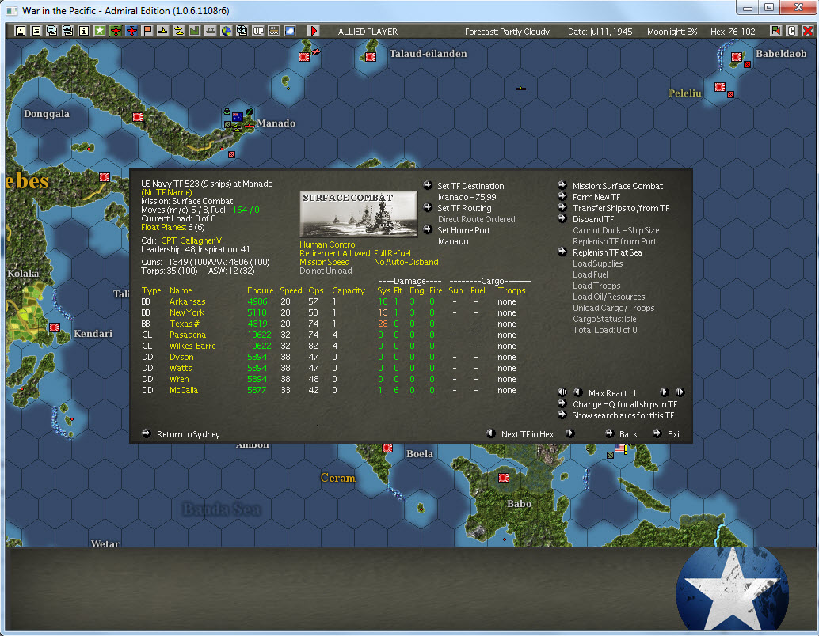Open destroyer McCalla in ship list
This screenshot has width=819, height=636.
click(x=183, y=390)
